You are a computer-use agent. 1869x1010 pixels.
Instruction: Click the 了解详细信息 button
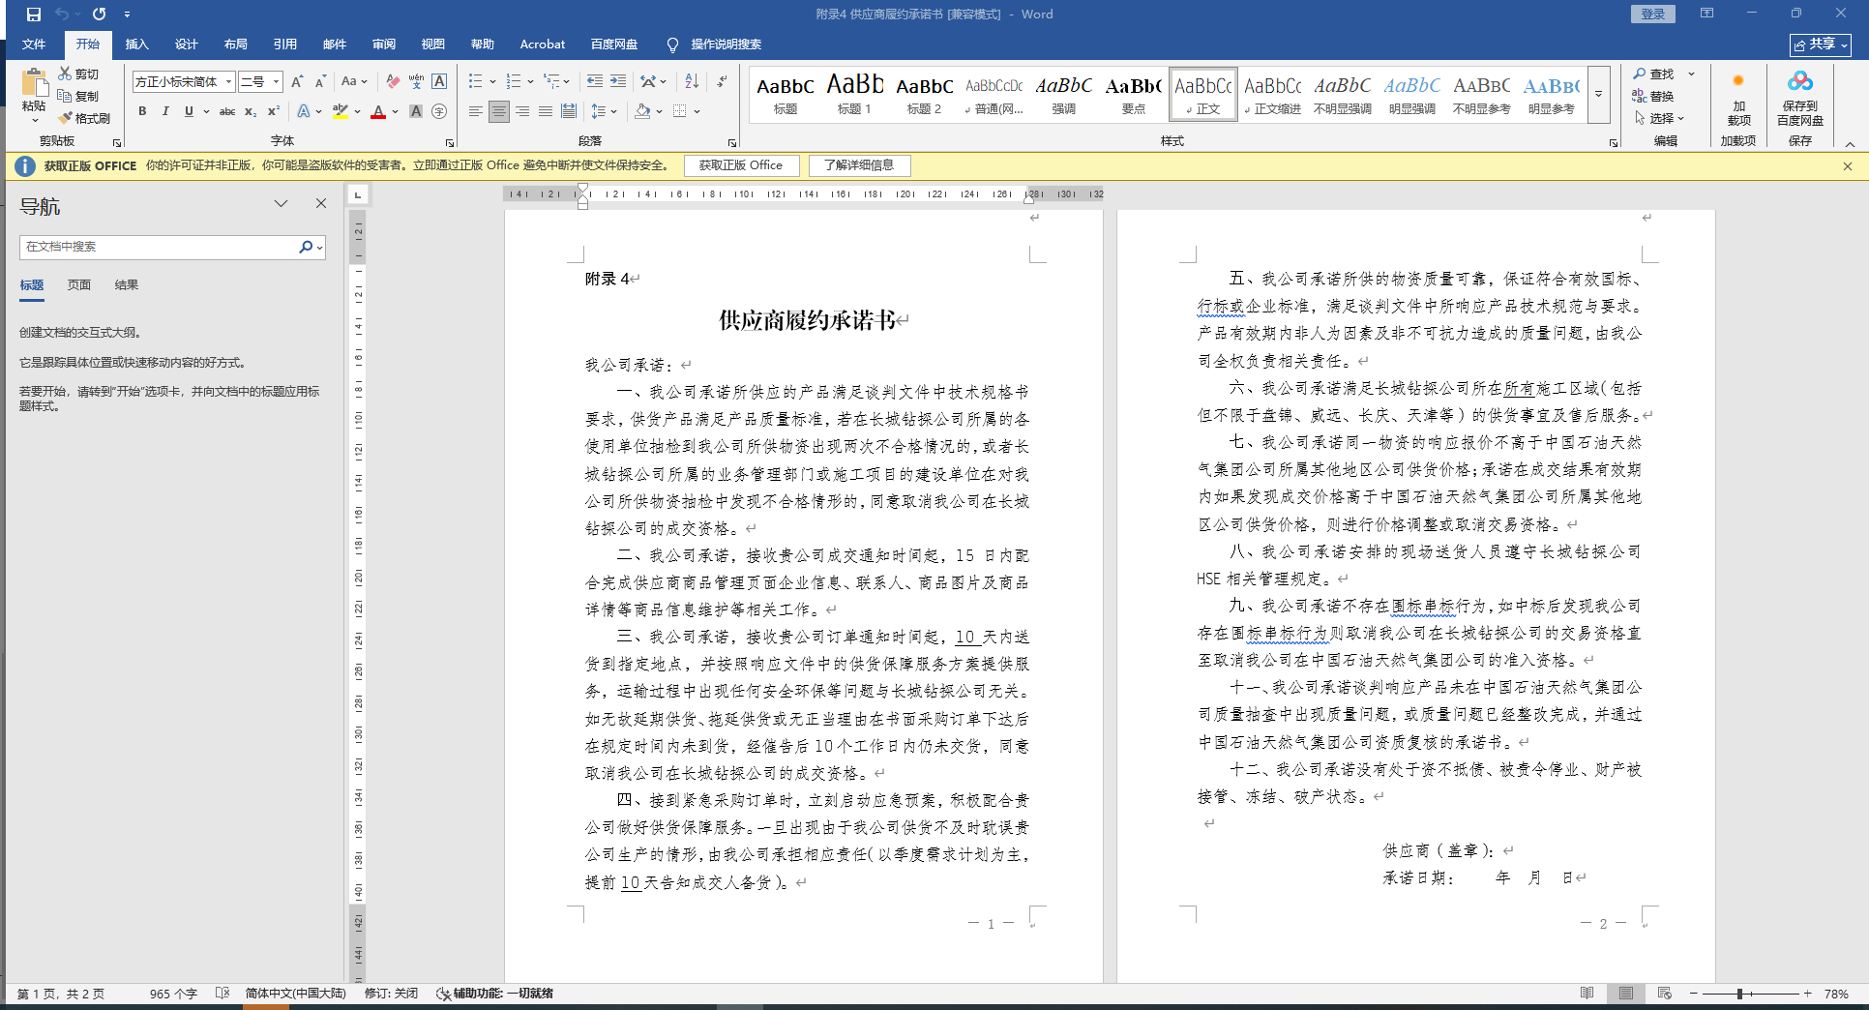859,165
